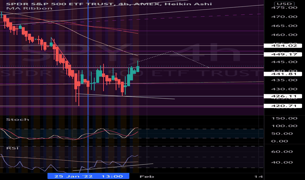305x180 pixels.
Task: Click the 426.11 price level label
Action: (283, 96)
